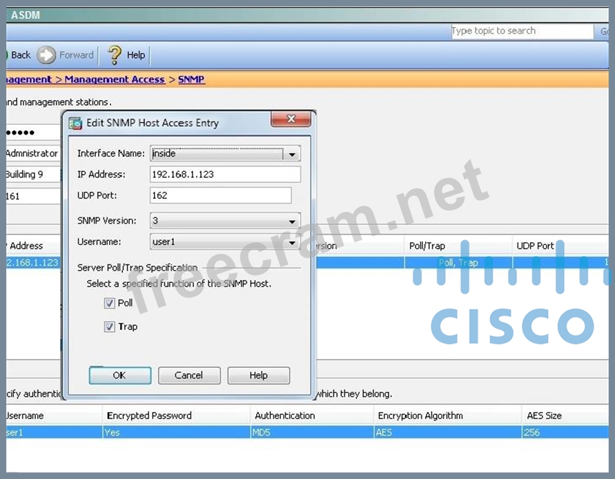Expand the SNMP Version dropdown

tap(293, 222)
